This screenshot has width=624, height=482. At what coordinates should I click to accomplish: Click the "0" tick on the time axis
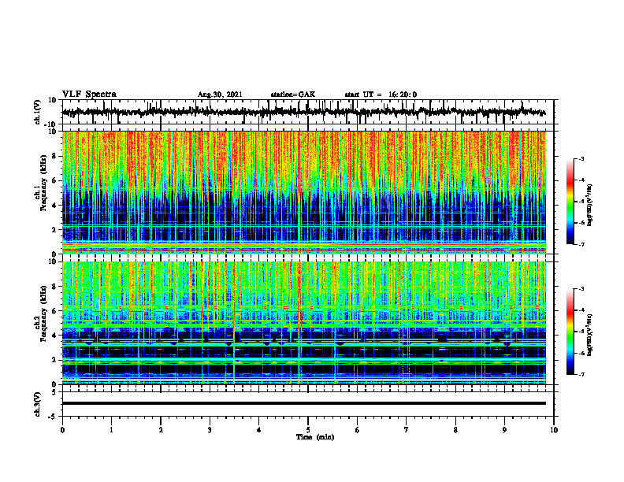click(x=62, y=430)
